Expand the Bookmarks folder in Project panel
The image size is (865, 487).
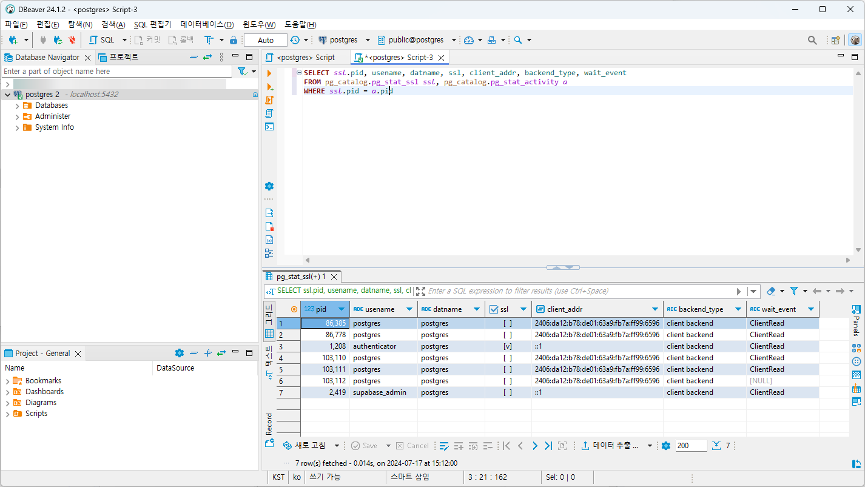point(7,381)
